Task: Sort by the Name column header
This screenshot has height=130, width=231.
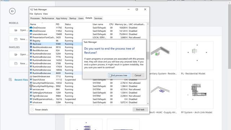Action: [42, 24]
